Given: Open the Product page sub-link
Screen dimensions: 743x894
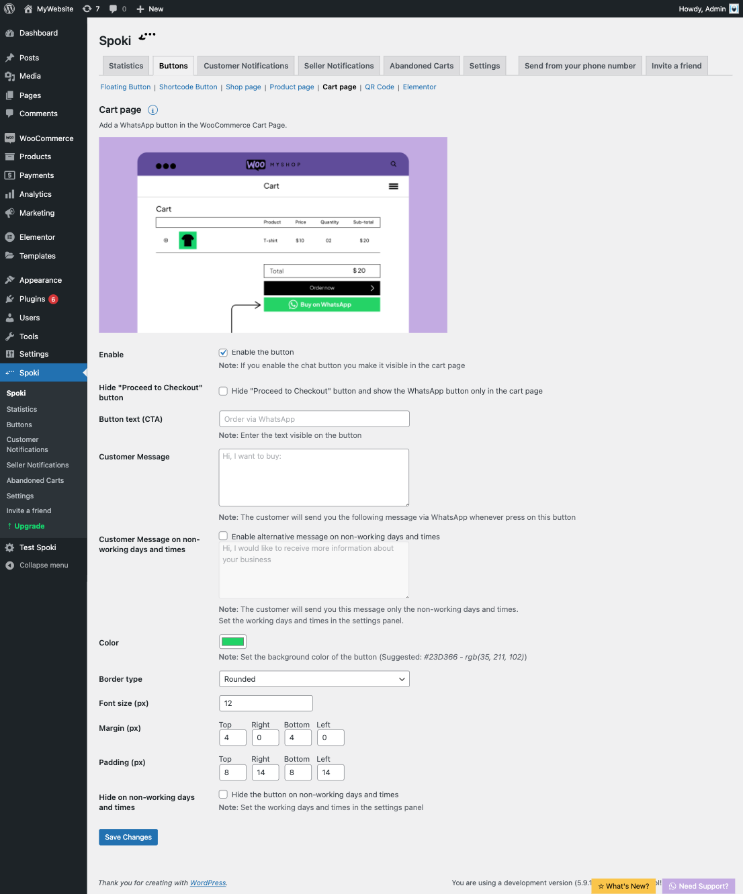Looking at the screenshot, I should 292,87.
